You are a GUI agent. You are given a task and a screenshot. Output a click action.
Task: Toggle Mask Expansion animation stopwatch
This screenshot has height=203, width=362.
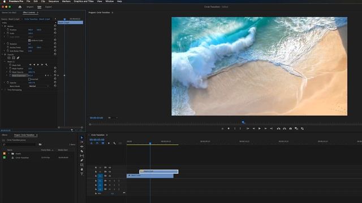point(10,75)
